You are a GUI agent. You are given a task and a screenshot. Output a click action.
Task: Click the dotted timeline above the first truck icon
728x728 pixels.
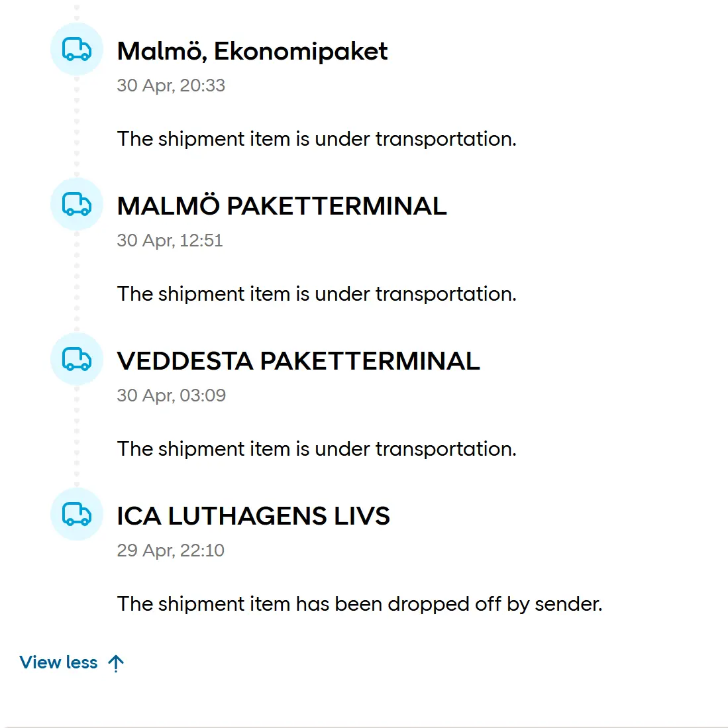tap(77, 12)
